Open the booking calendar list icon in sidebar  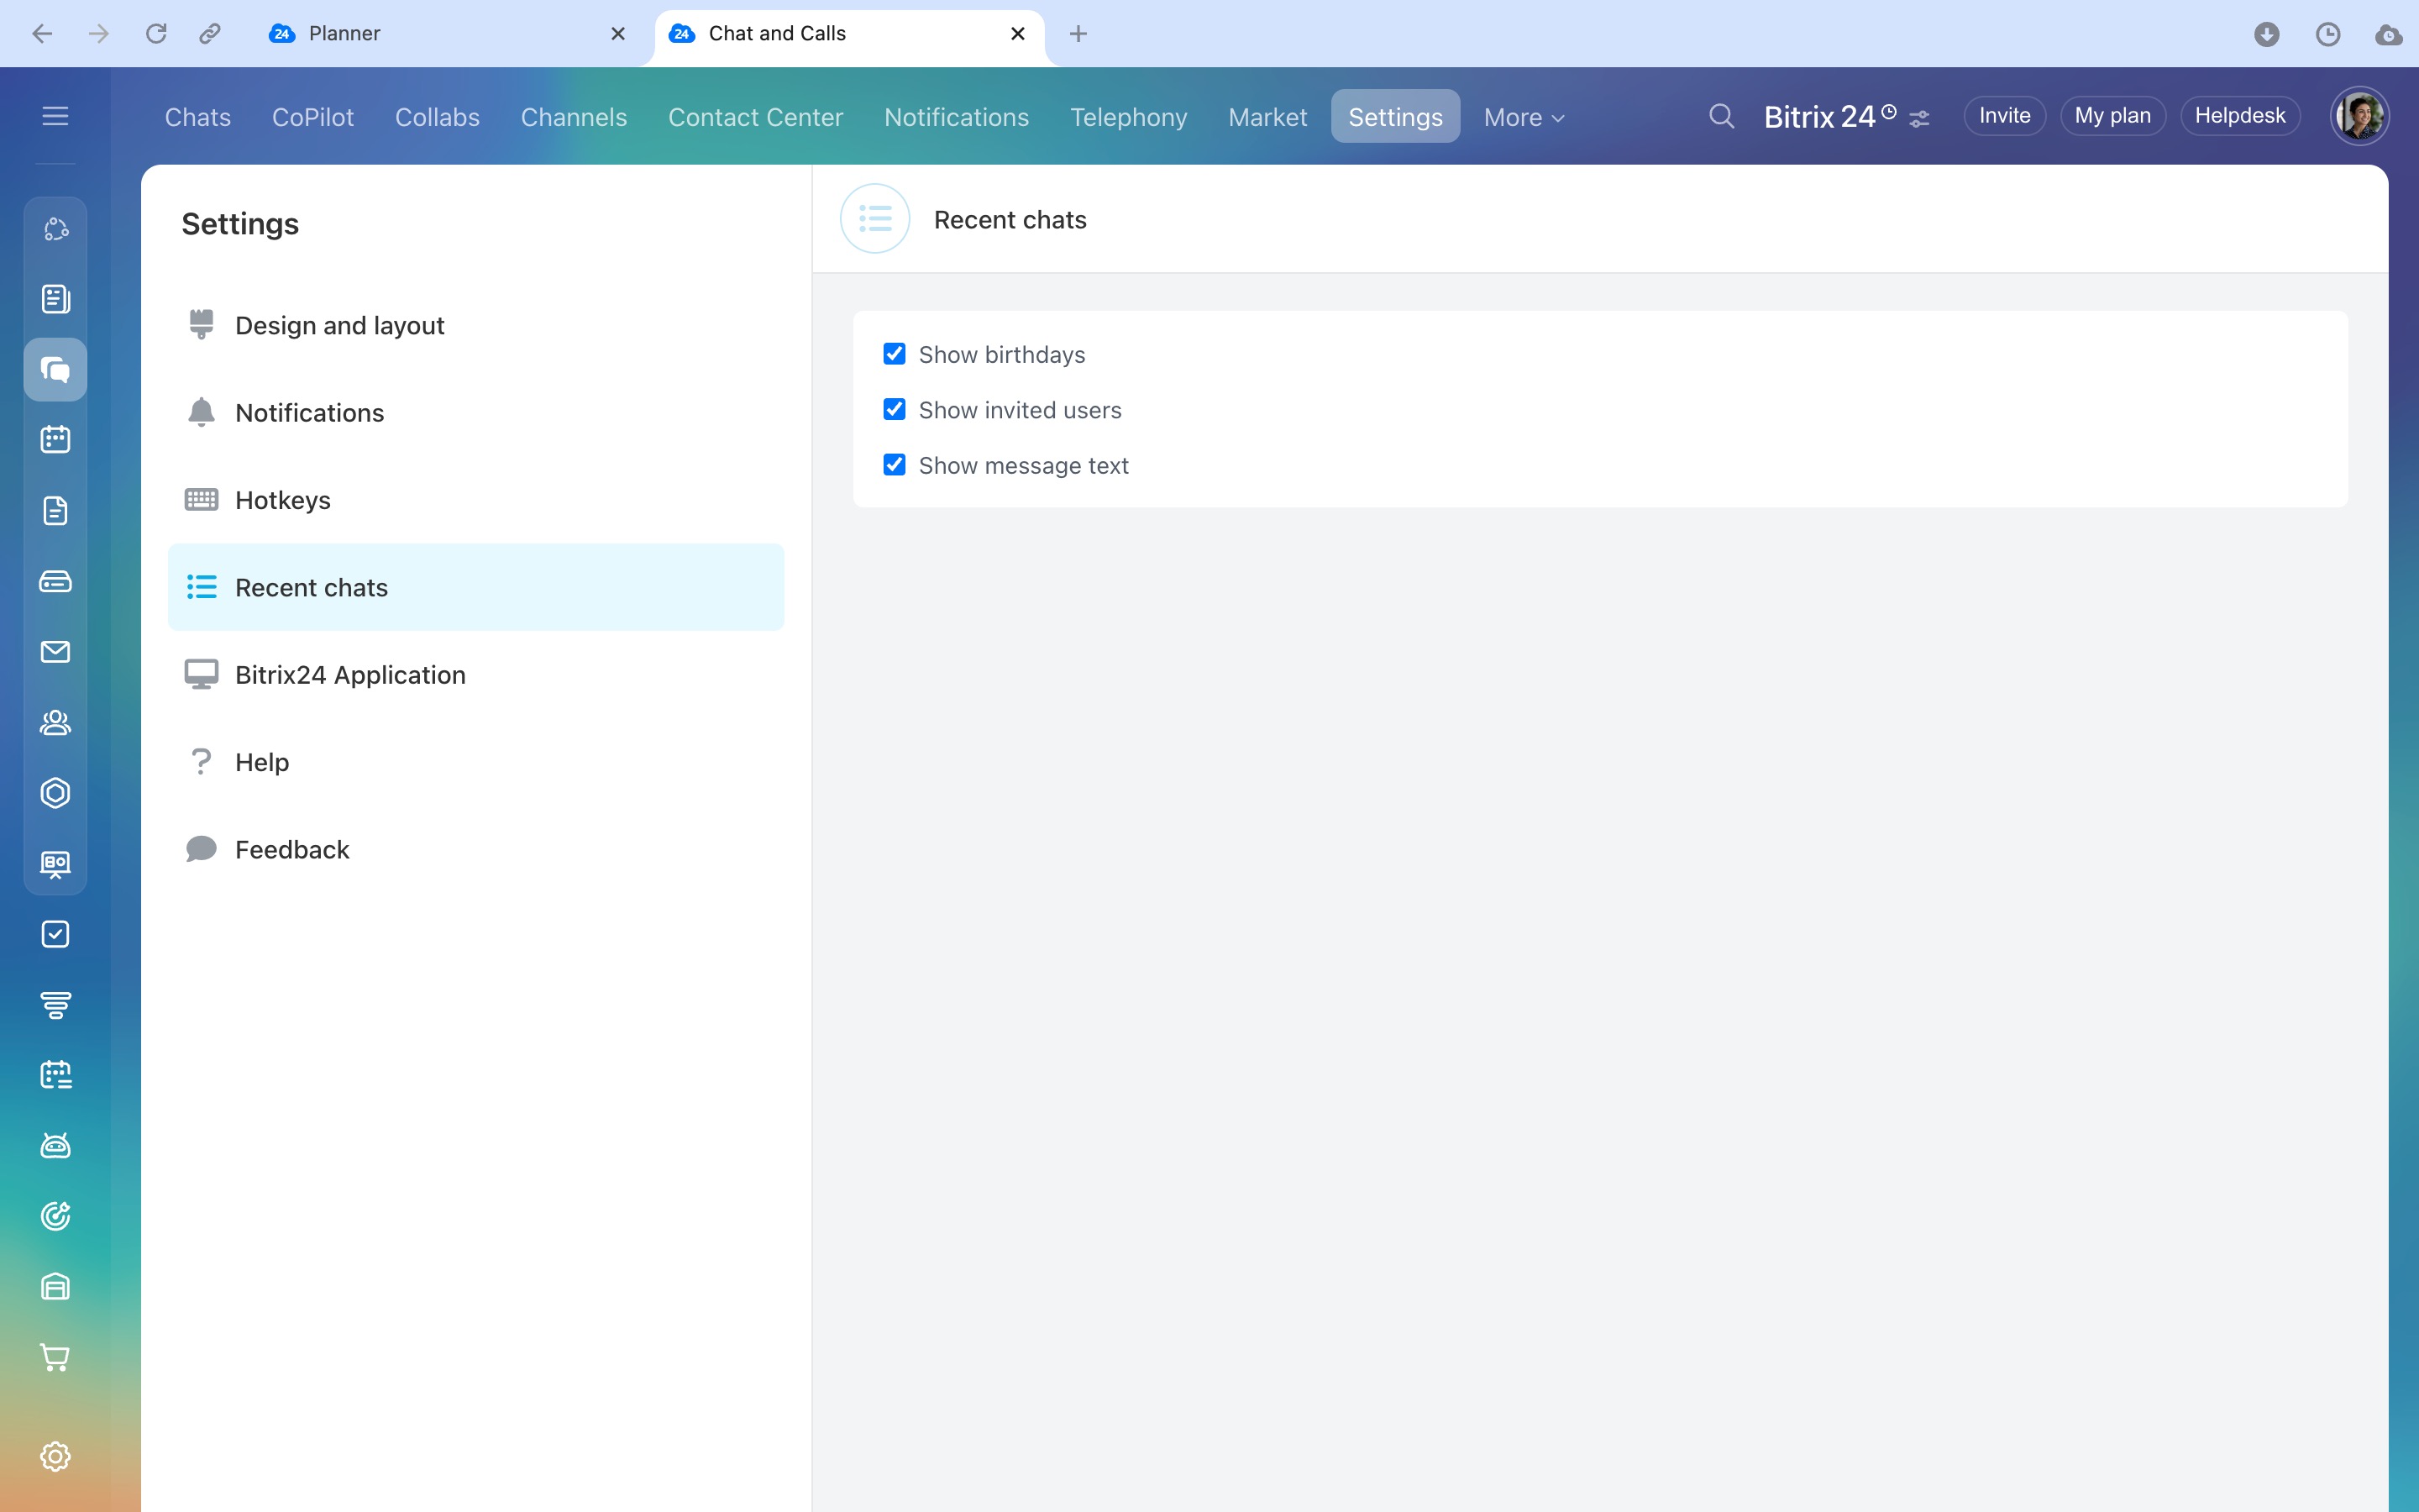click(55, 1075)
